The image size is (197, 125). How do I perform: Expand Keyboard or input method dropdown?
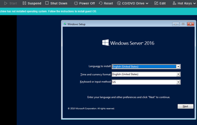click(x=178, y=82)
